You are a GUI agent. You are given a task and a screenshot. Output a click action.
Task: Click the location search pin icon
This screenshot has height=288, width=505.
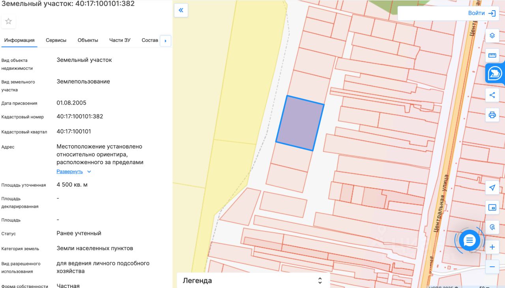pos(492,227)
